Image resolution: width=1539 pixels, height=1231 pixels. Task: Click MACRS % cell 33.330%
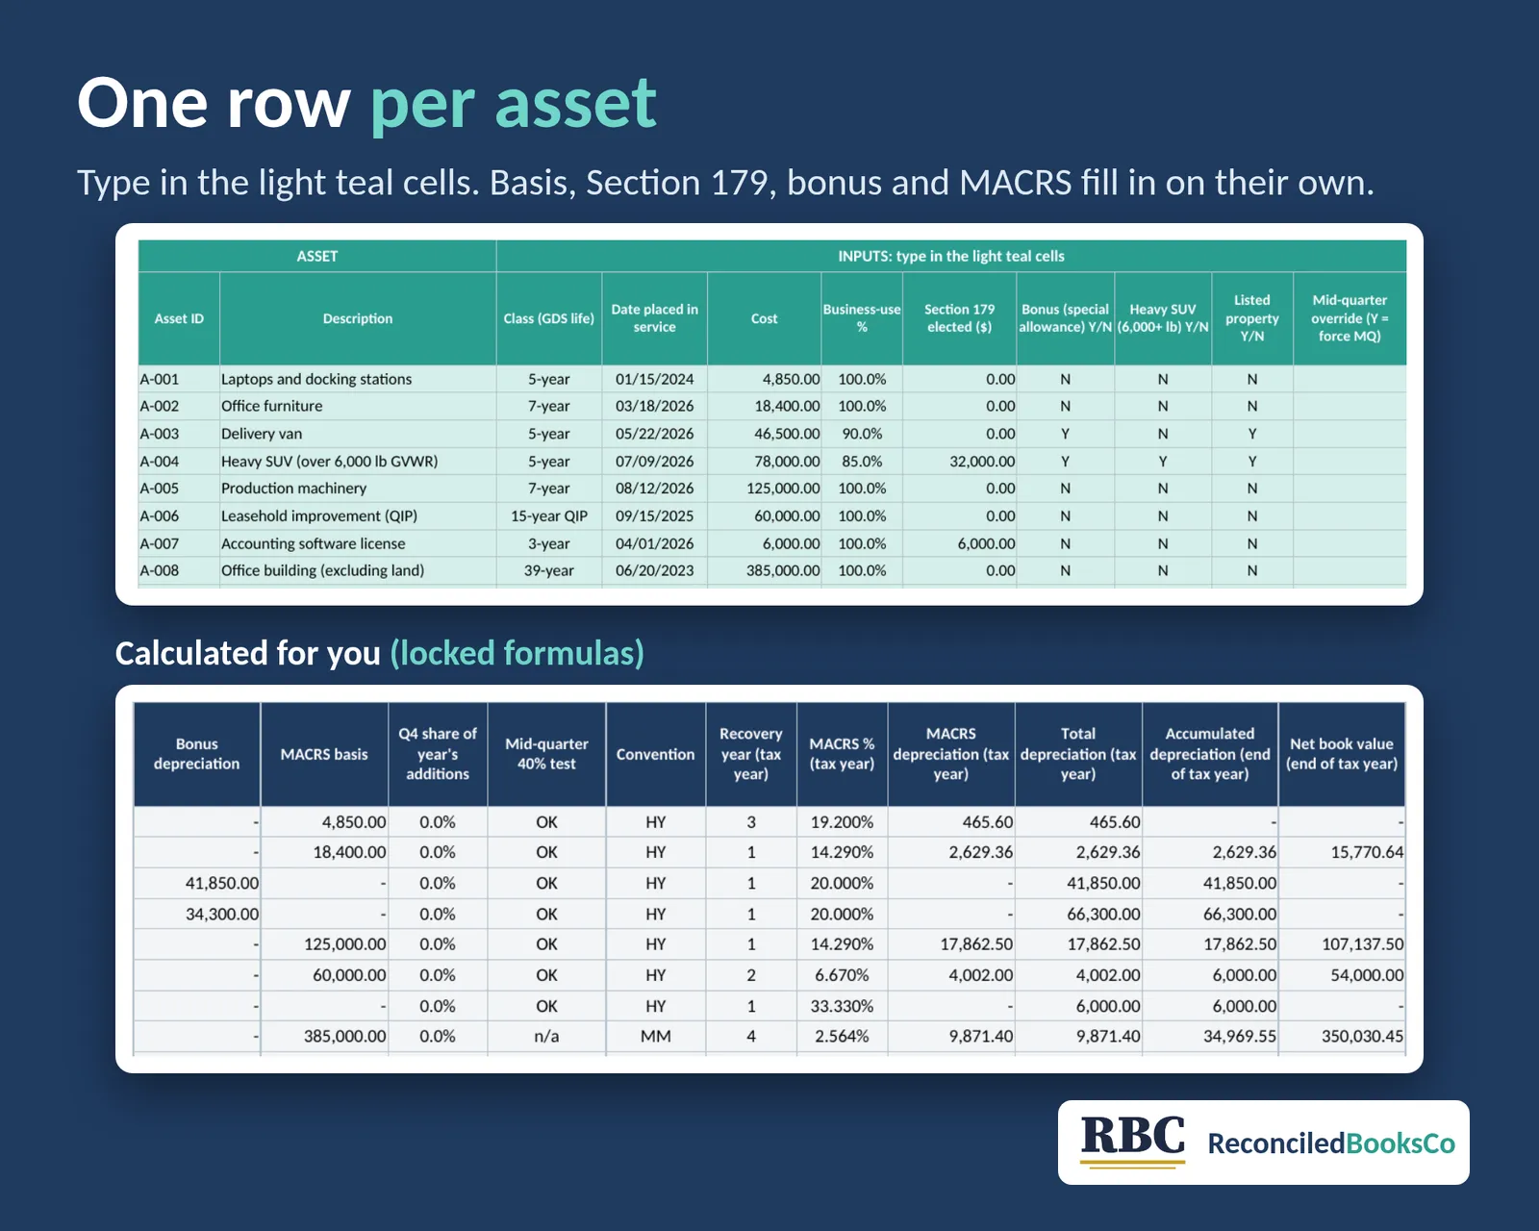(843, 1006)
